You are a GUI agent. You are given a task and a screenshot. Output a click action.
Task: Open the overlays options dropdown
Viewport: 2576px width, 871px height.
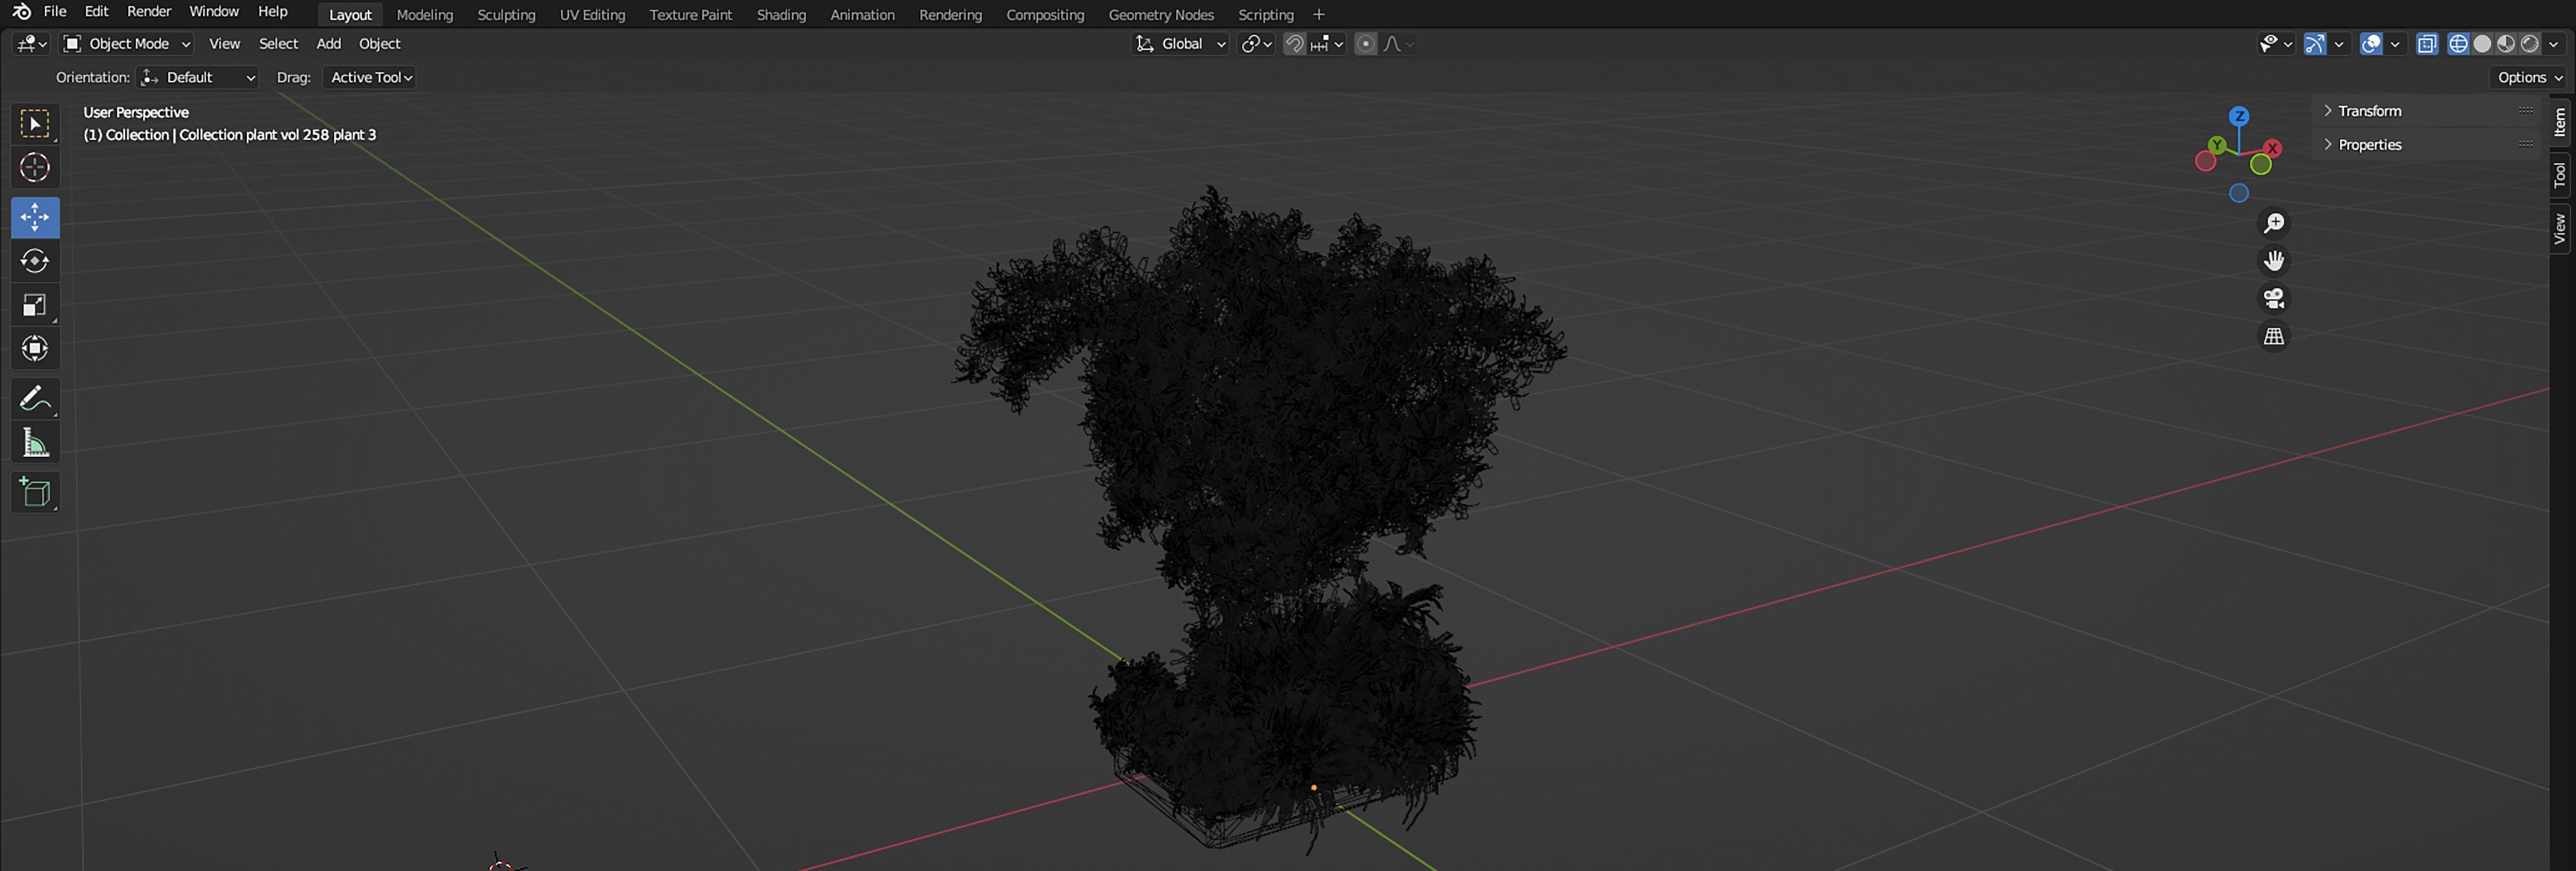2395,44
